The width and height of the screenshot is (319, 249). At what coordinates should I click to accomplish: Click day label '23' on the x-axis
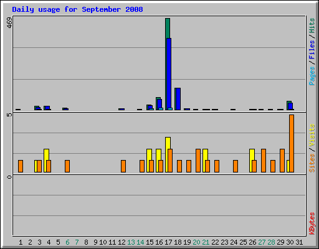pyautogui.click(x=224, y=242)
